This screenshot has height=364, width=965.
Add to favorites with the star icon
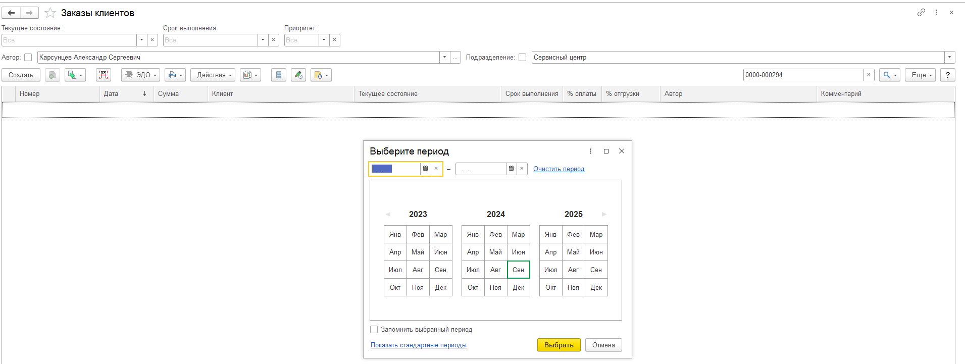click(x=50, y=13)
